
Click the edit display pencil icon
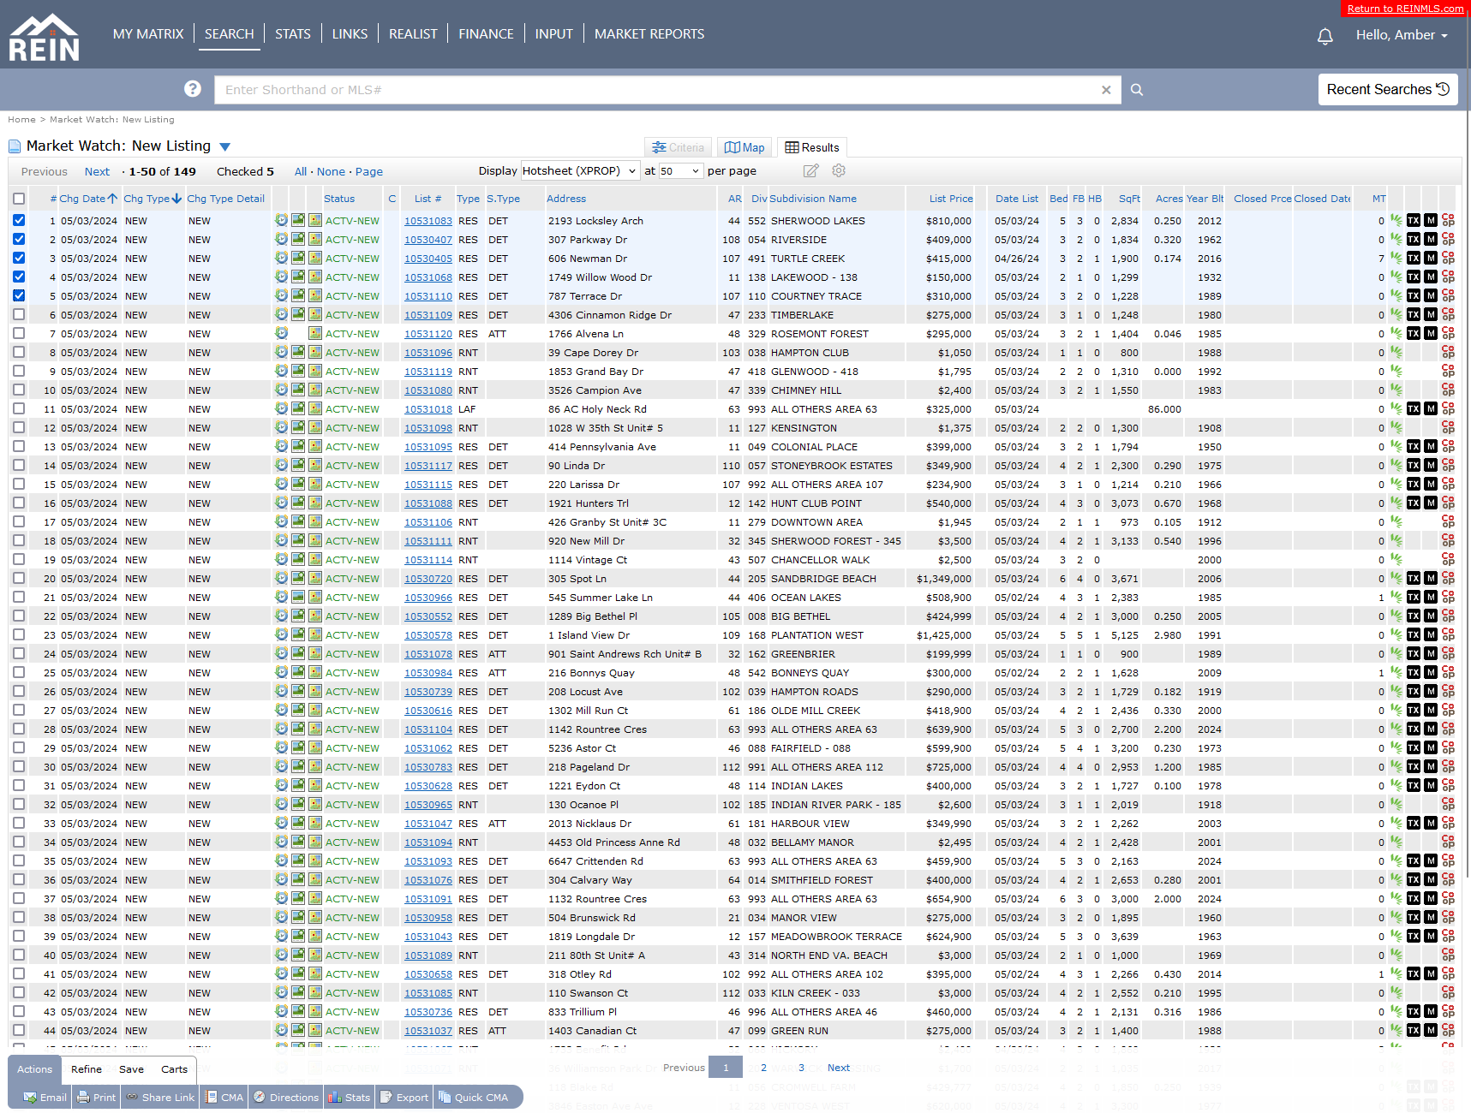pyautogui.click(x=811, y=170)
